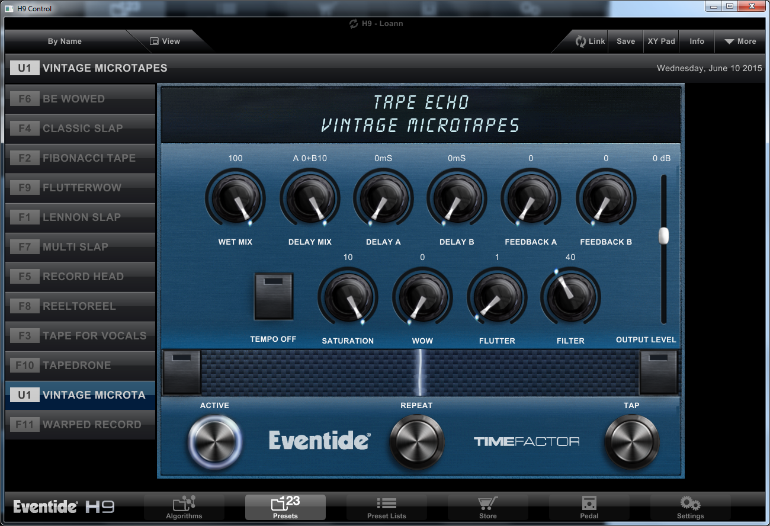Open the Pedal tab

coord(589,508)
